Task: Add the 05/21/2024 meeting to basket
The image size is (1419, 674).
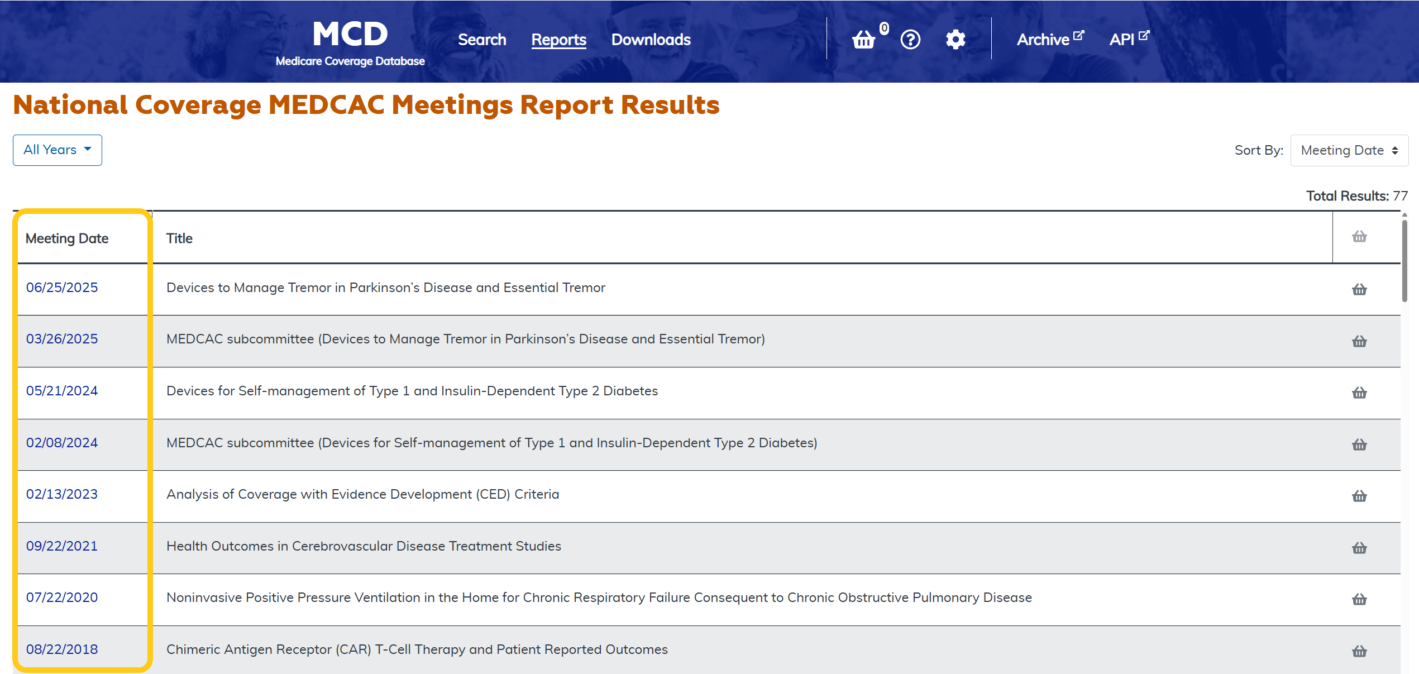Action: pyautogui.click(x=1359, y=393)
